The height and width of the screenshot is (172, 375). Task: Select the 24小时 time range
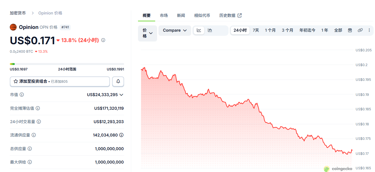(240, 30)
